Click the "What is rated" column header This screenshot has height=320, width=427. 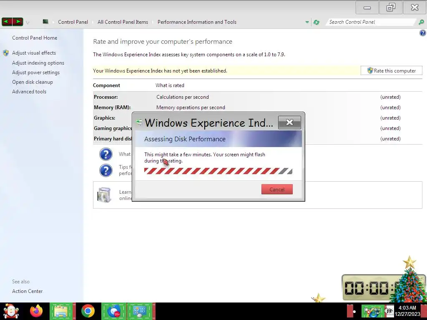(170, 85)
